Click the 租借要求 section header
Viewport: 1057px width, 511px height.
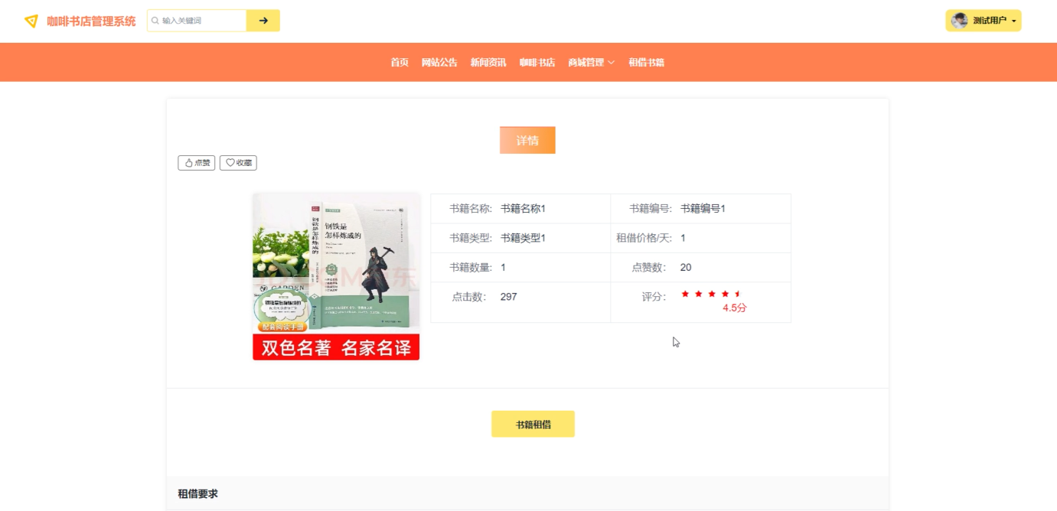pyautogui.click(x=527, y=493)
